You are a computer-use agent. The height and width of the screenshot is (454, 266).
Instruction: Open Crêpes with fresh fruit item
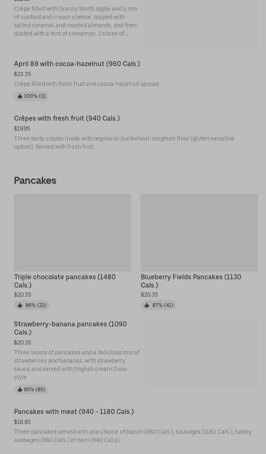pos(67,118)
